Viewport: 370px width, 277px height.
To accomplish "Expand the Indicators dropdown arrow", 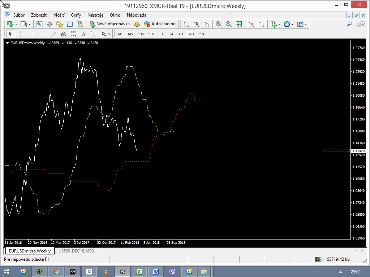I will (x=279, y=24).
